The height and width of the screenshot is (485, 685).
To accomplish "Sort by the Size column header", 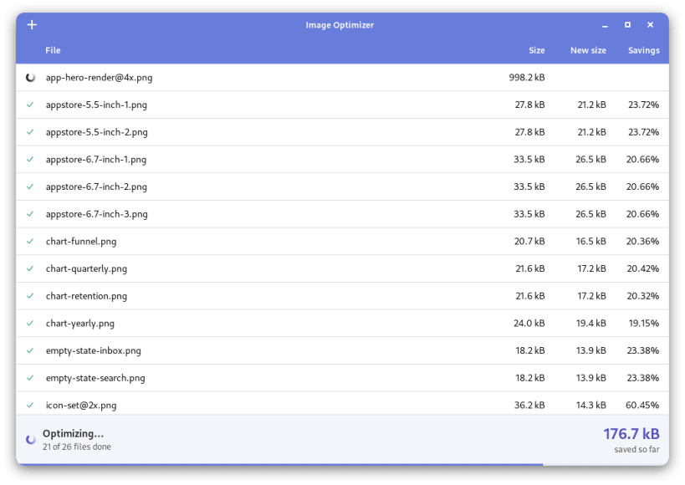I will pyautogui.click(x=536, y=50).
